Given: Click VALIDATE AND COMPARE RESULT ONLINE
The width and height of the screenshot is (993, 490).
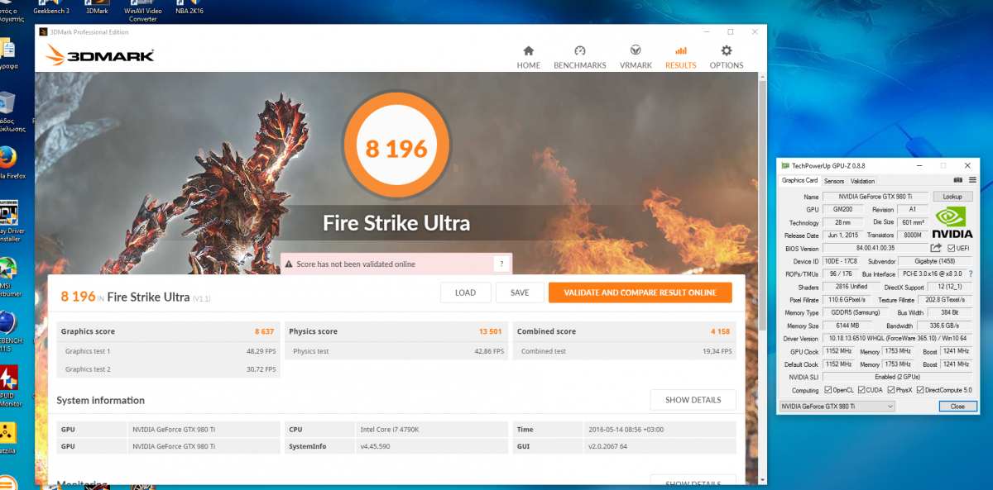Looking at the screenshot, I should coord(640,293).
